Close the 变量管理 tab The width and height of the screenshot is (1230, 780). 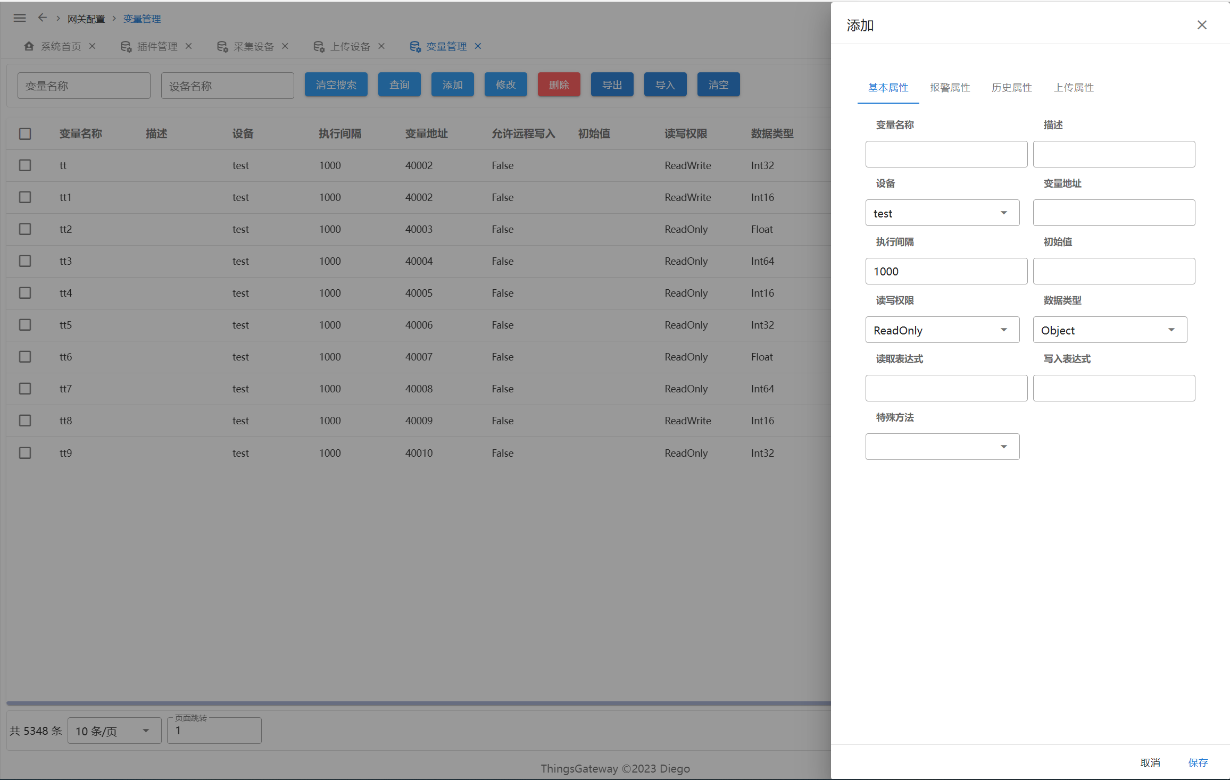(478, 46)
